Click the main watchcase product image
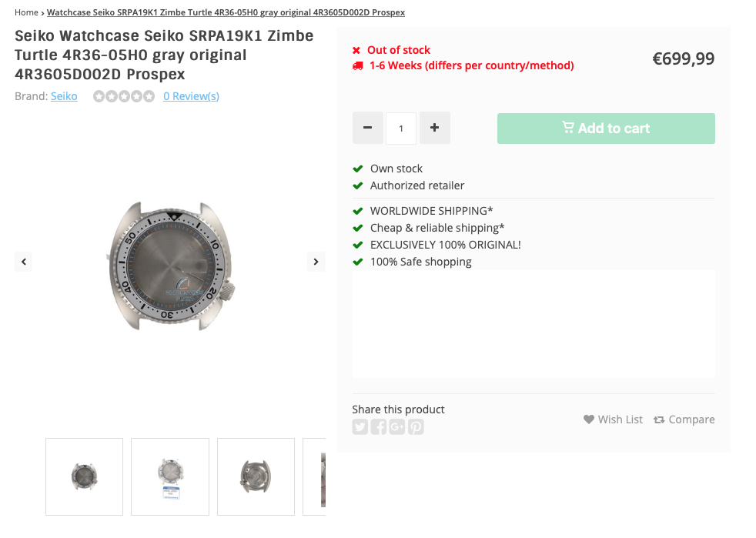Screen dimensions: 756x538 170,266
